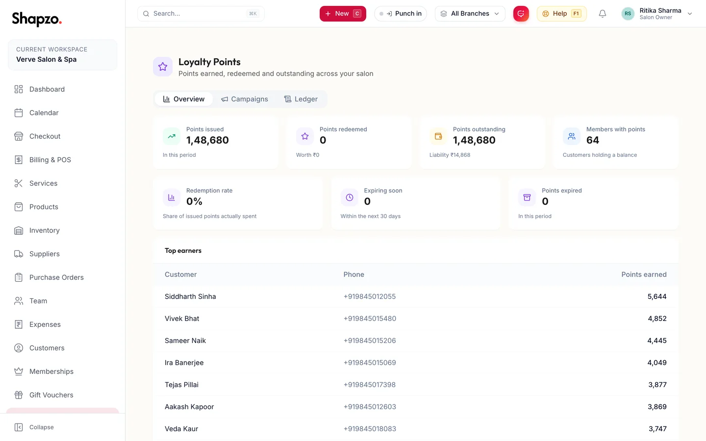Click the Redemption rate card
Screen dimensions: 706x441
[238, 204]
